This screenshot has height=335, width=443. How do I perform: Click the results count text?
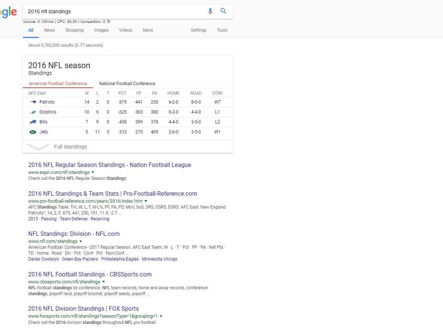pyautogui.click(x=66, y=45)
